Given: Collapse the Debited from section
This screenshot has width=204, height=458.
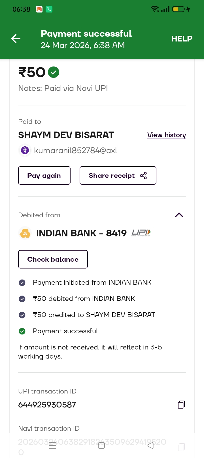Looking at the screenshot, I should tap(179, 215).
